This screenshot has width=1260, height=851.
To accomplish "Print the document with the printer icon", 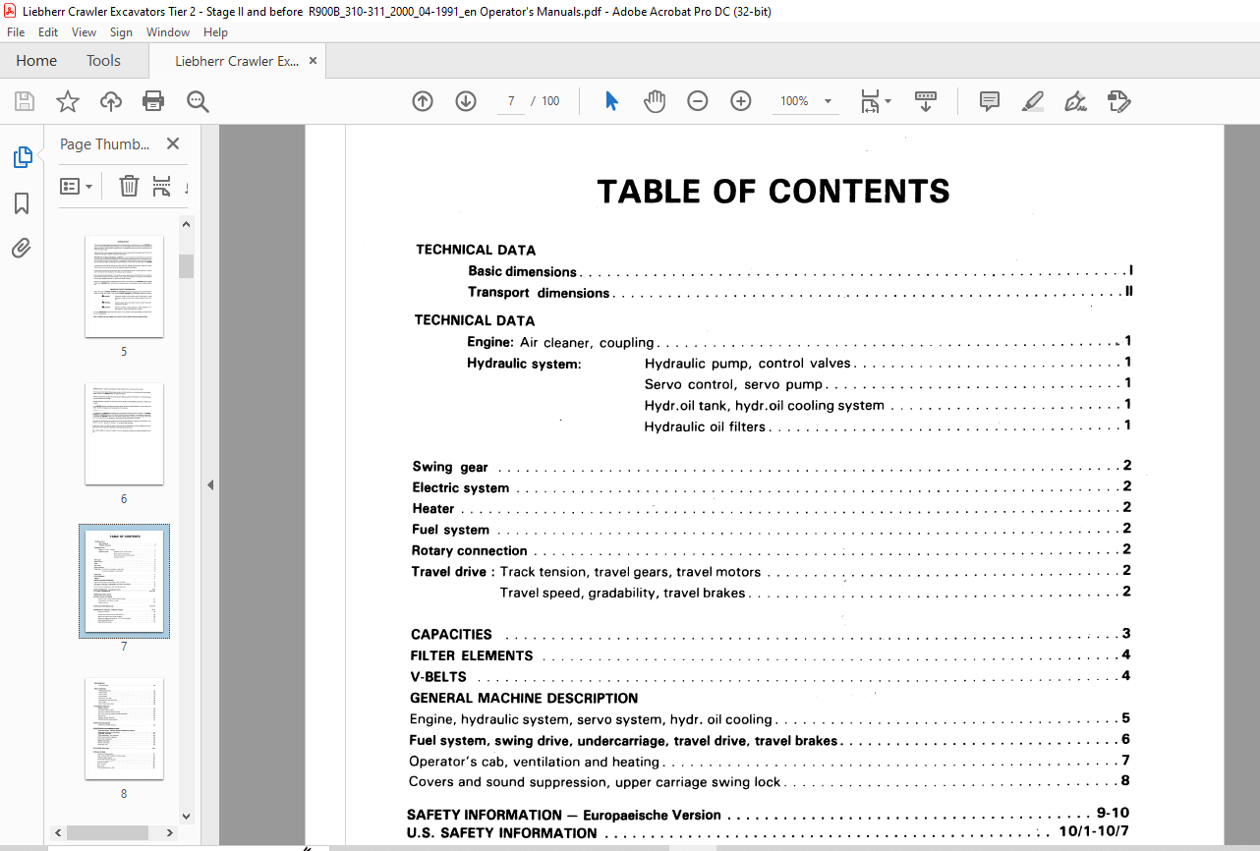I will pos(153,101).
